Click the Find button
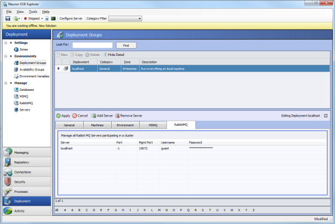The width and height of the screenshot is (335, 224). (126, 45)
